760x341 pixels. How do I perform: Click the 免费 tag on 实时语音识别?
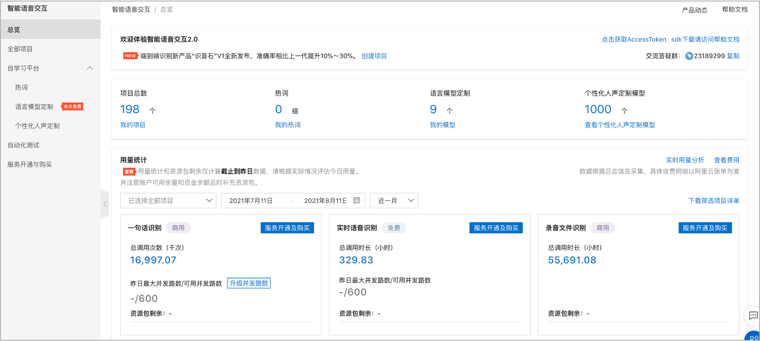(394, 228)
